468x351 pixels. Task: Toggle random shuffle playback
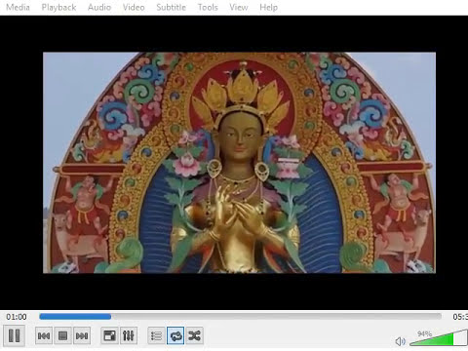pos(194,335)
